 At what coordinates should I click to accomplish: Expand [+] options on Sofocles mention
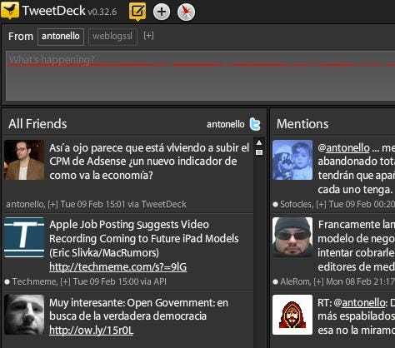click(x=321, y=205)
